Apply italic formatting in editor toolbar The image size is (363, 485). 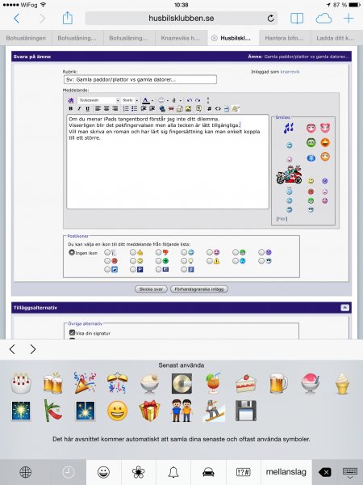pyautogui.click(x=79, y=108)
